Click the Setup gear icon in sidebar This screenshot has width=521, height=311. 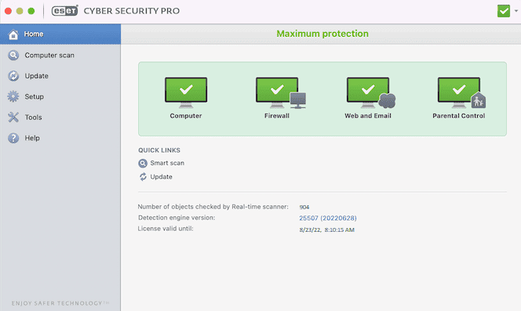[x=13, y=96]
